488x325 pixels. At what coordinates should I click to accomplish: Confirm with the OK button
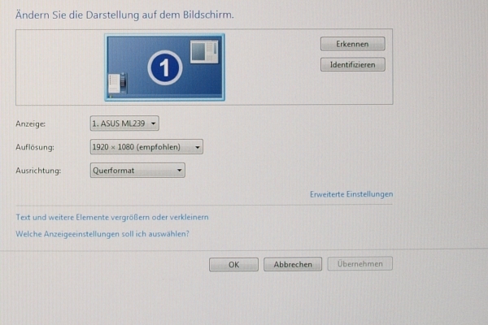click(233, 265)
